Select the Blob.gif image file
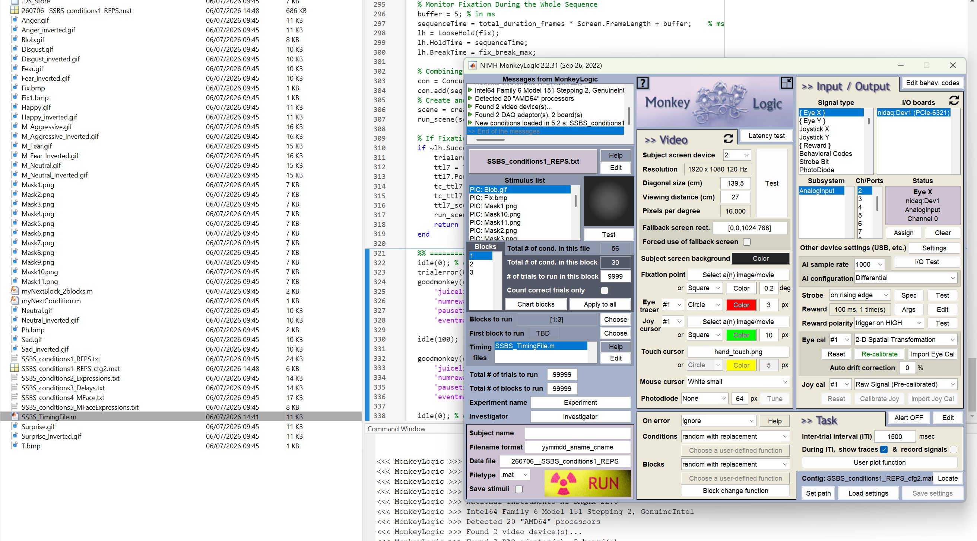 pyautogui.click(x=33, y=39)
